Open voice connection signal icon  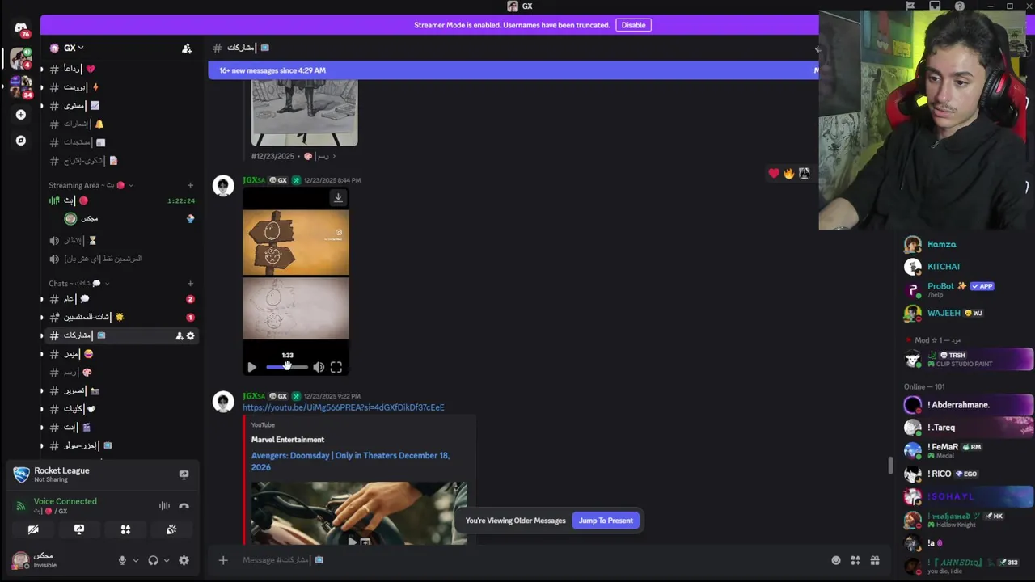pyautogui.click(x=21, y=506)
